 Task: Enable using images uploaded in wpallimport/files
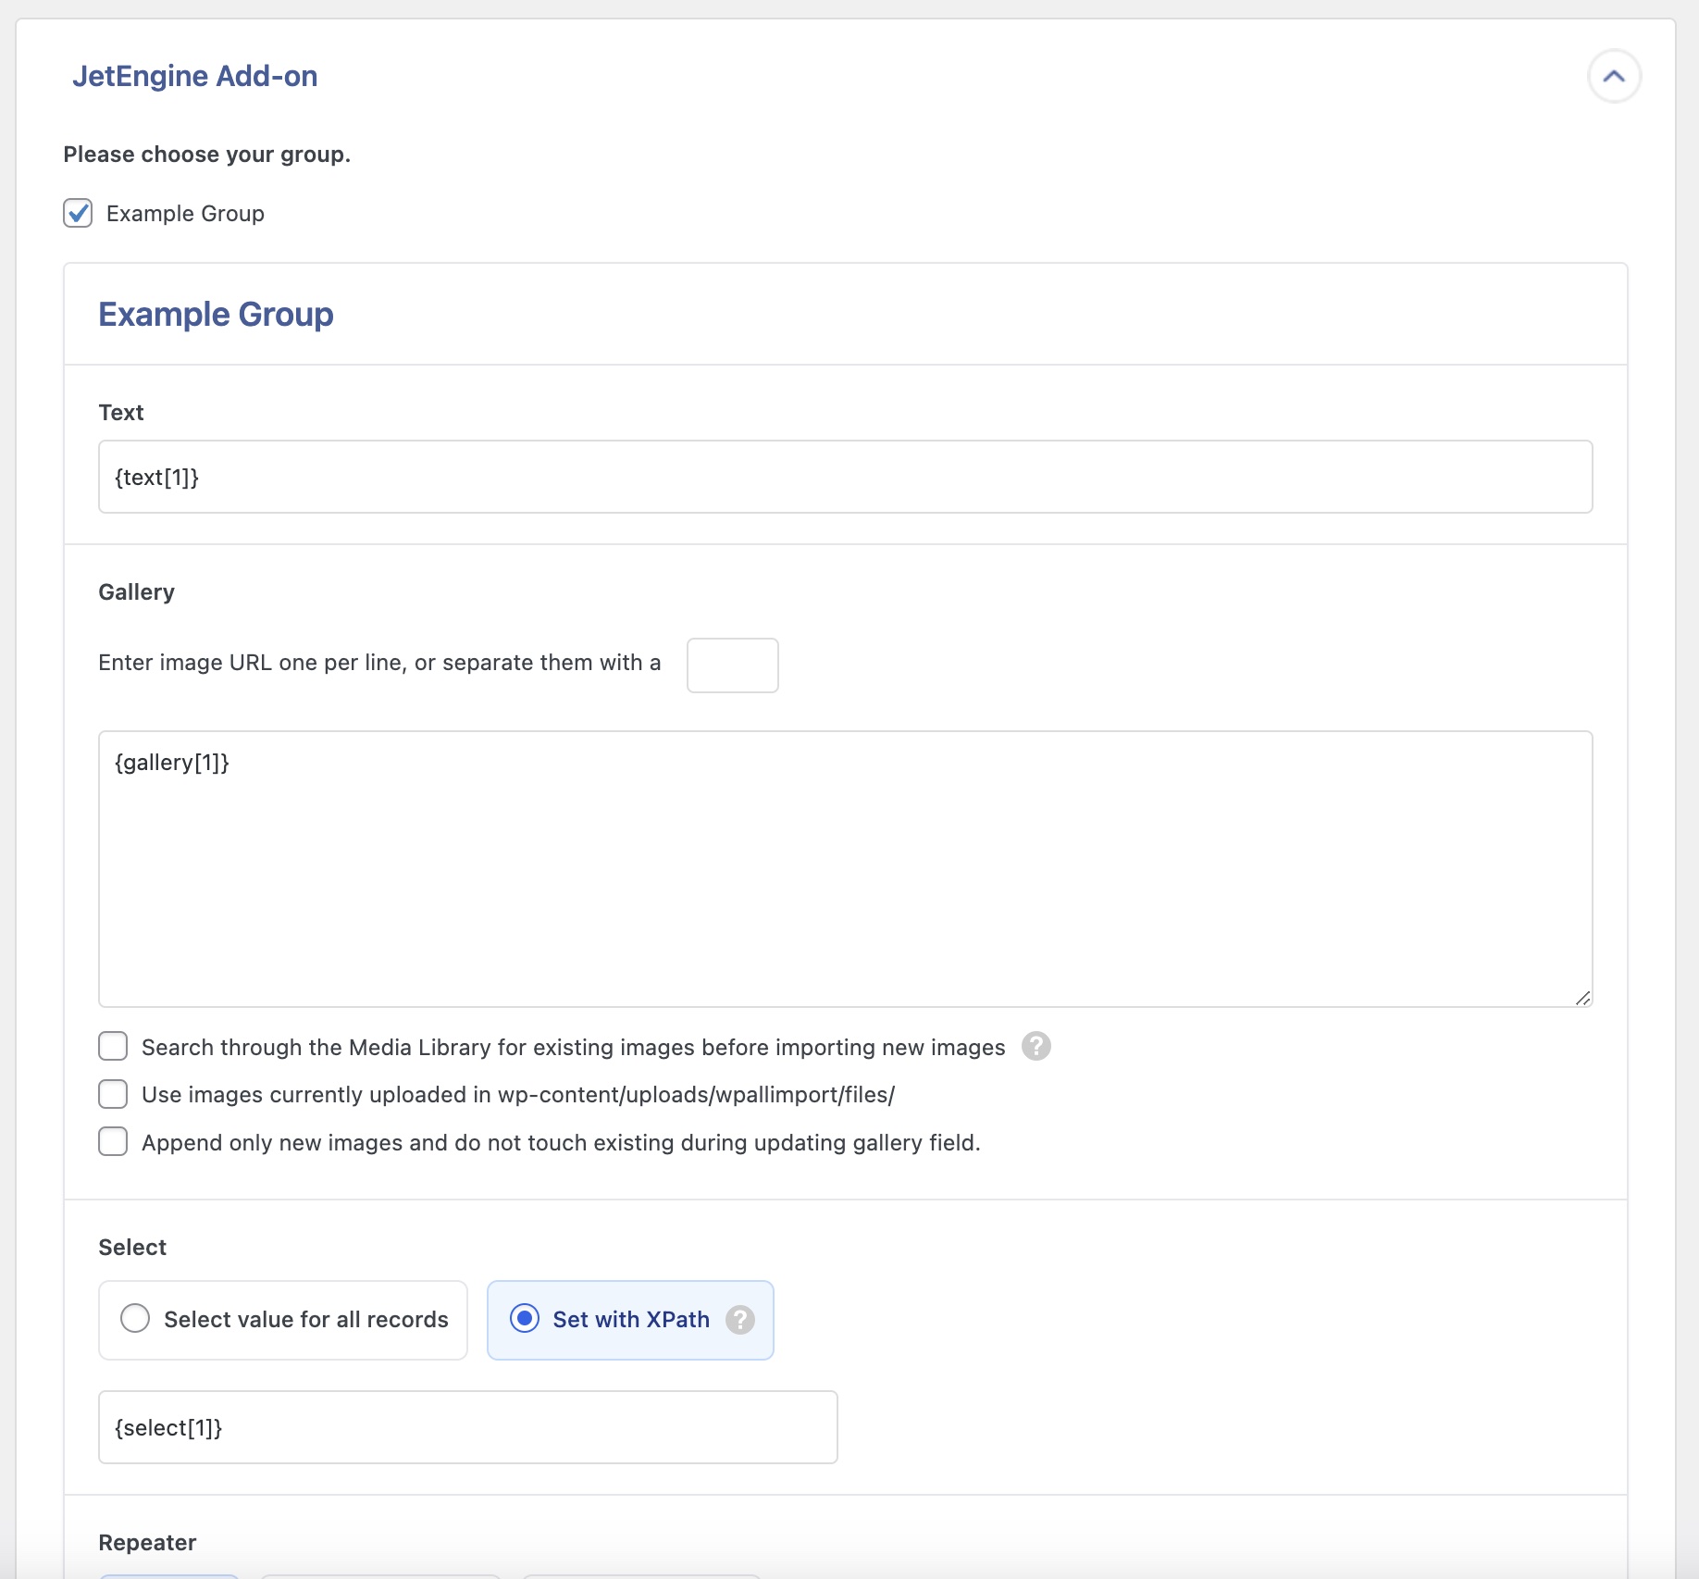click(113, 1094)
